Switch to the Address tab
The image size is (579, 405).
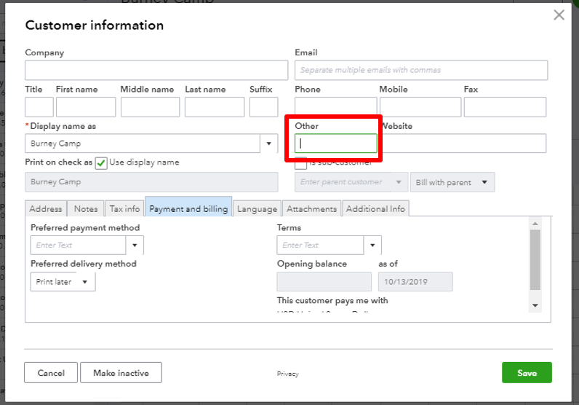[x=46, y=209]
